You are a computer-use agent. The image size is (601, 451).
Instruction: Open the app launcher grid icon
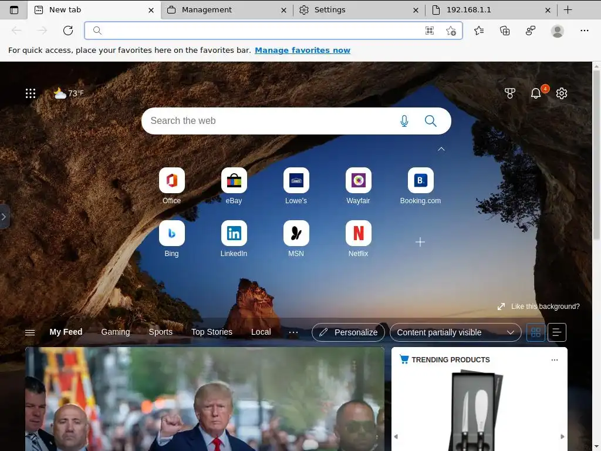pos(31,93)
